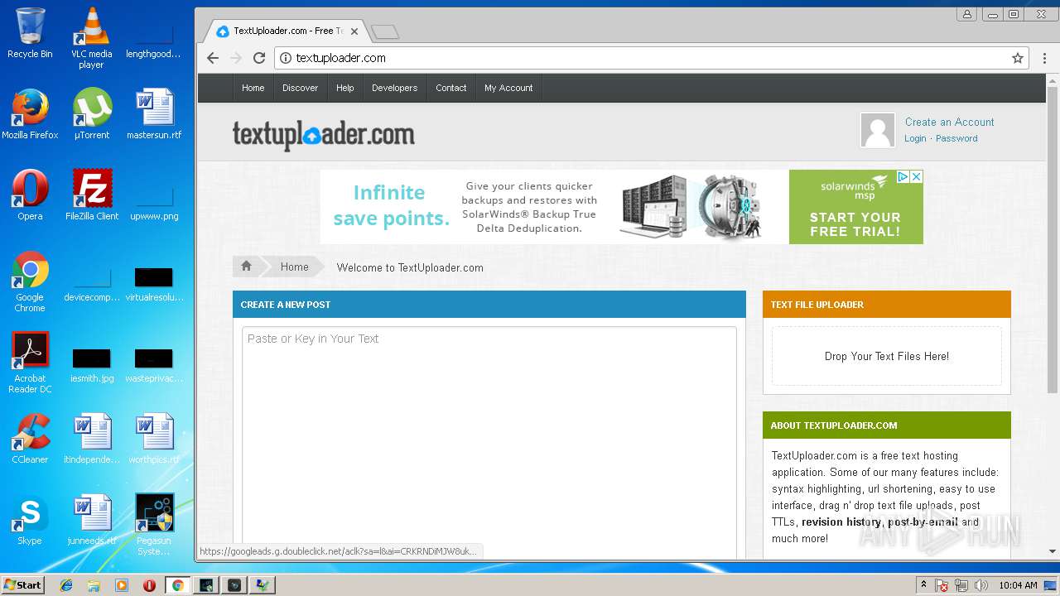The width and height of the screenshot is (1060, 596).
Task: Bookmark this page with the star icon
Action: click(x=1018, y=58)
